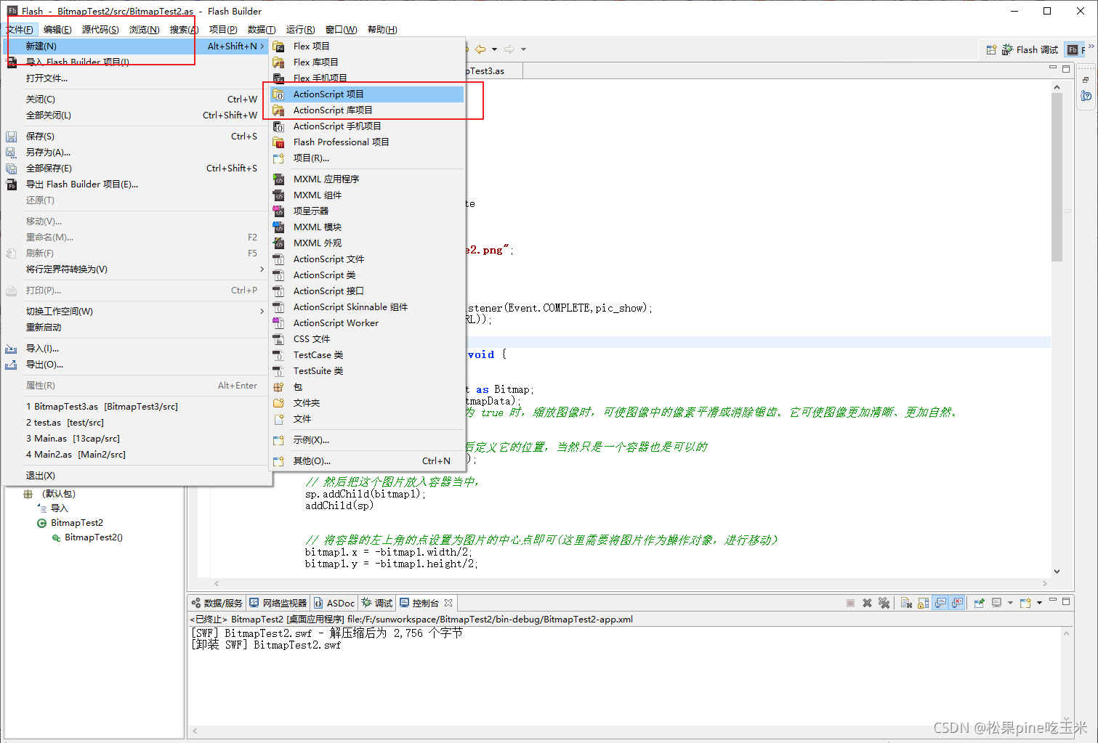Click the ActionScript 项目 folder icon

(x=278, y=94)
